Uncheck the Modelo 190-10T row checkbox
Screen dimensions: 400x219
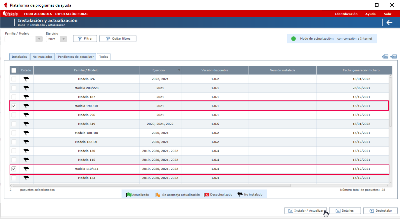click(x=14, y=106)
